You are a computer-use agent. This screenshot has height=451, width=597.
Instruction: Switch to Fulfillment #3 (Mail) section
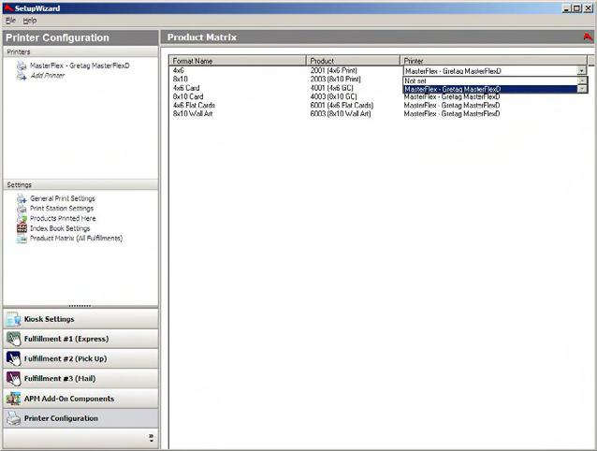pyautogui.click(x=80, y=378)
